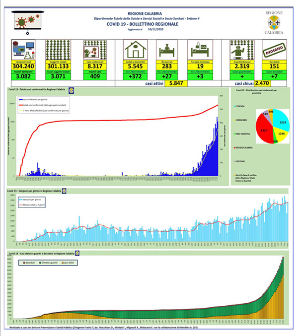Click the Tamponi totali 304.240 box
The height and width of the screenshot is (336, 298).
[x=23, y=65]
